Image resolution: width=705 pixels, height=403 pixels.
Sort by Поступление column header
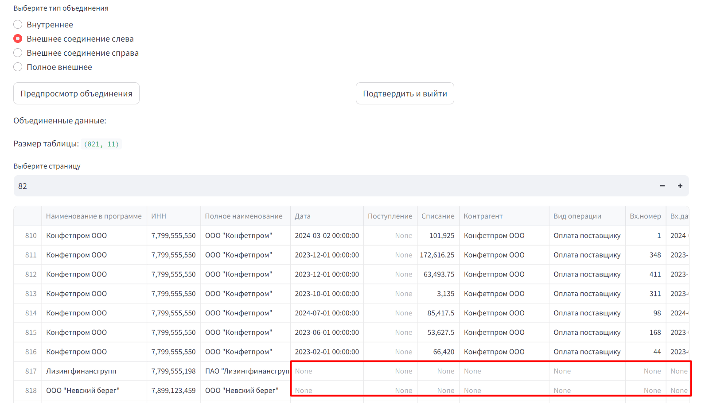(x=390, y=216)
